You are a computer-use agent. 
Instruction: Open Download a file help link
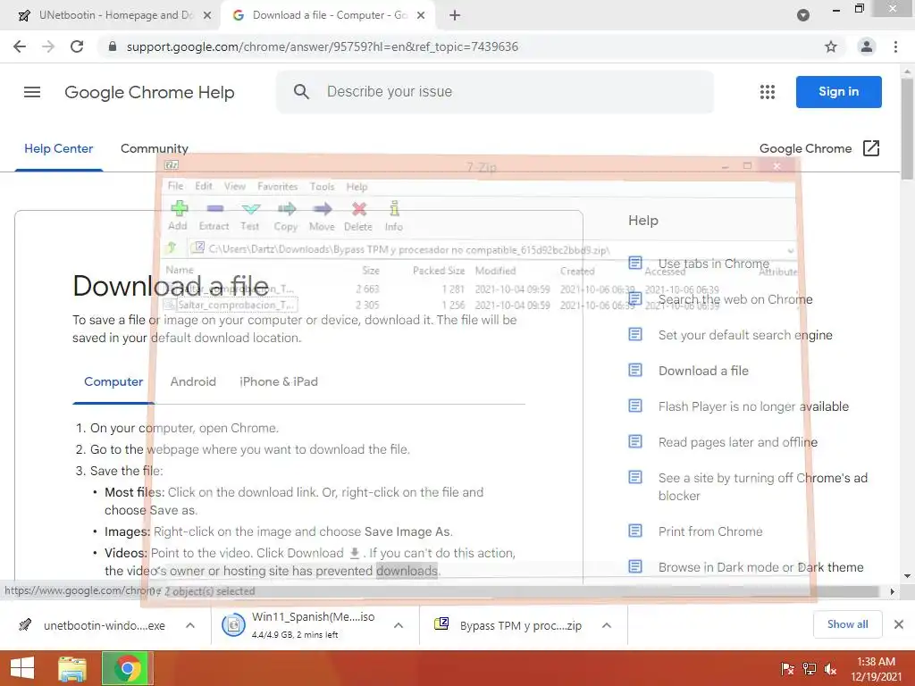point(703,371)
